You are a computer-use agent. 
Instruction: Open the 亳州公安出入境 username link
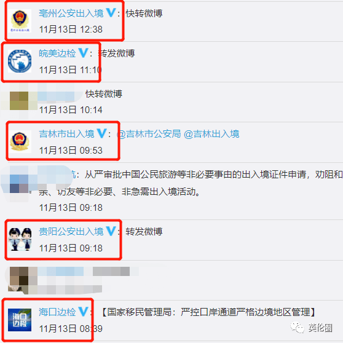(x=71, y=14)
